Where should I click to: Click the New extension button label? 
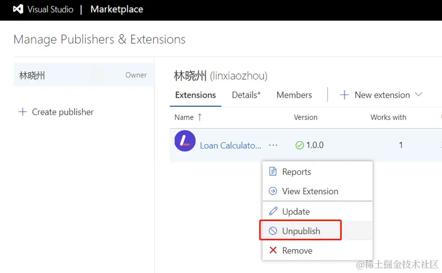[x=382, y=95]
